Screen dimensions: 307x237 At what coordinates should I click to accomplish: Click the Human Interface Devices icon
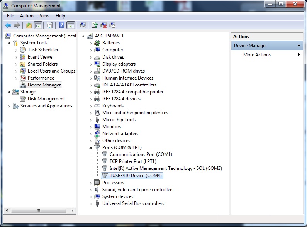(97, 78)
